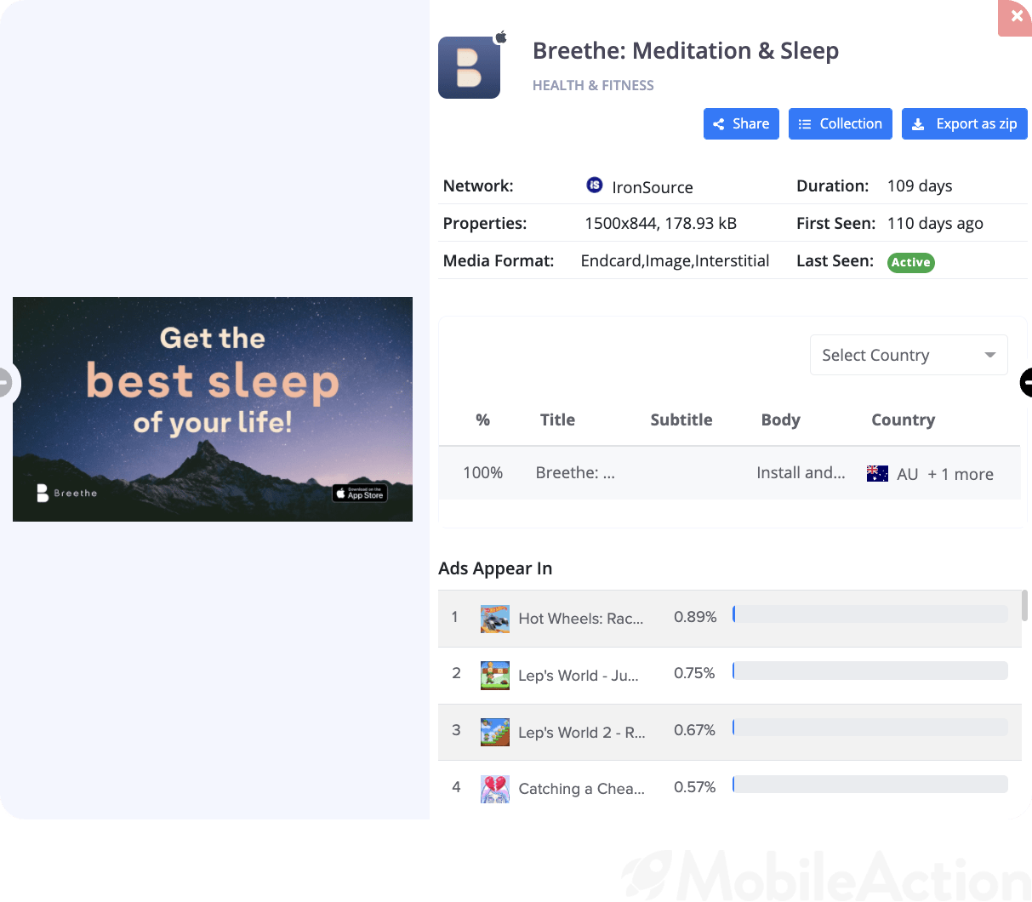Click the Active status badge
This screenshot has height=902, width=1032.
click(x=911, y=262)
